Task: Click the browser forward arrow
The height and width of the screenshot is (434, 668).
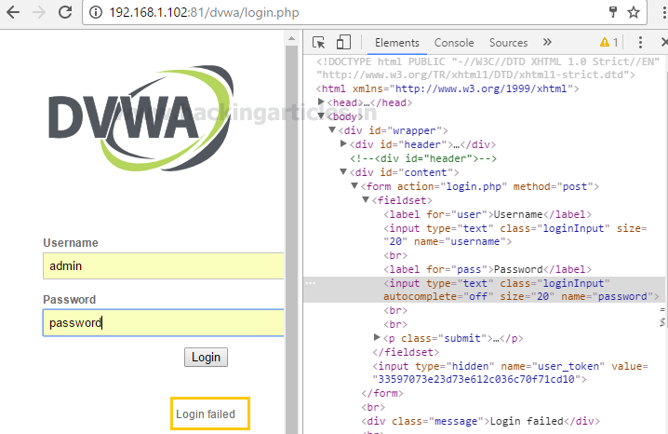Action: coord(39,12)
